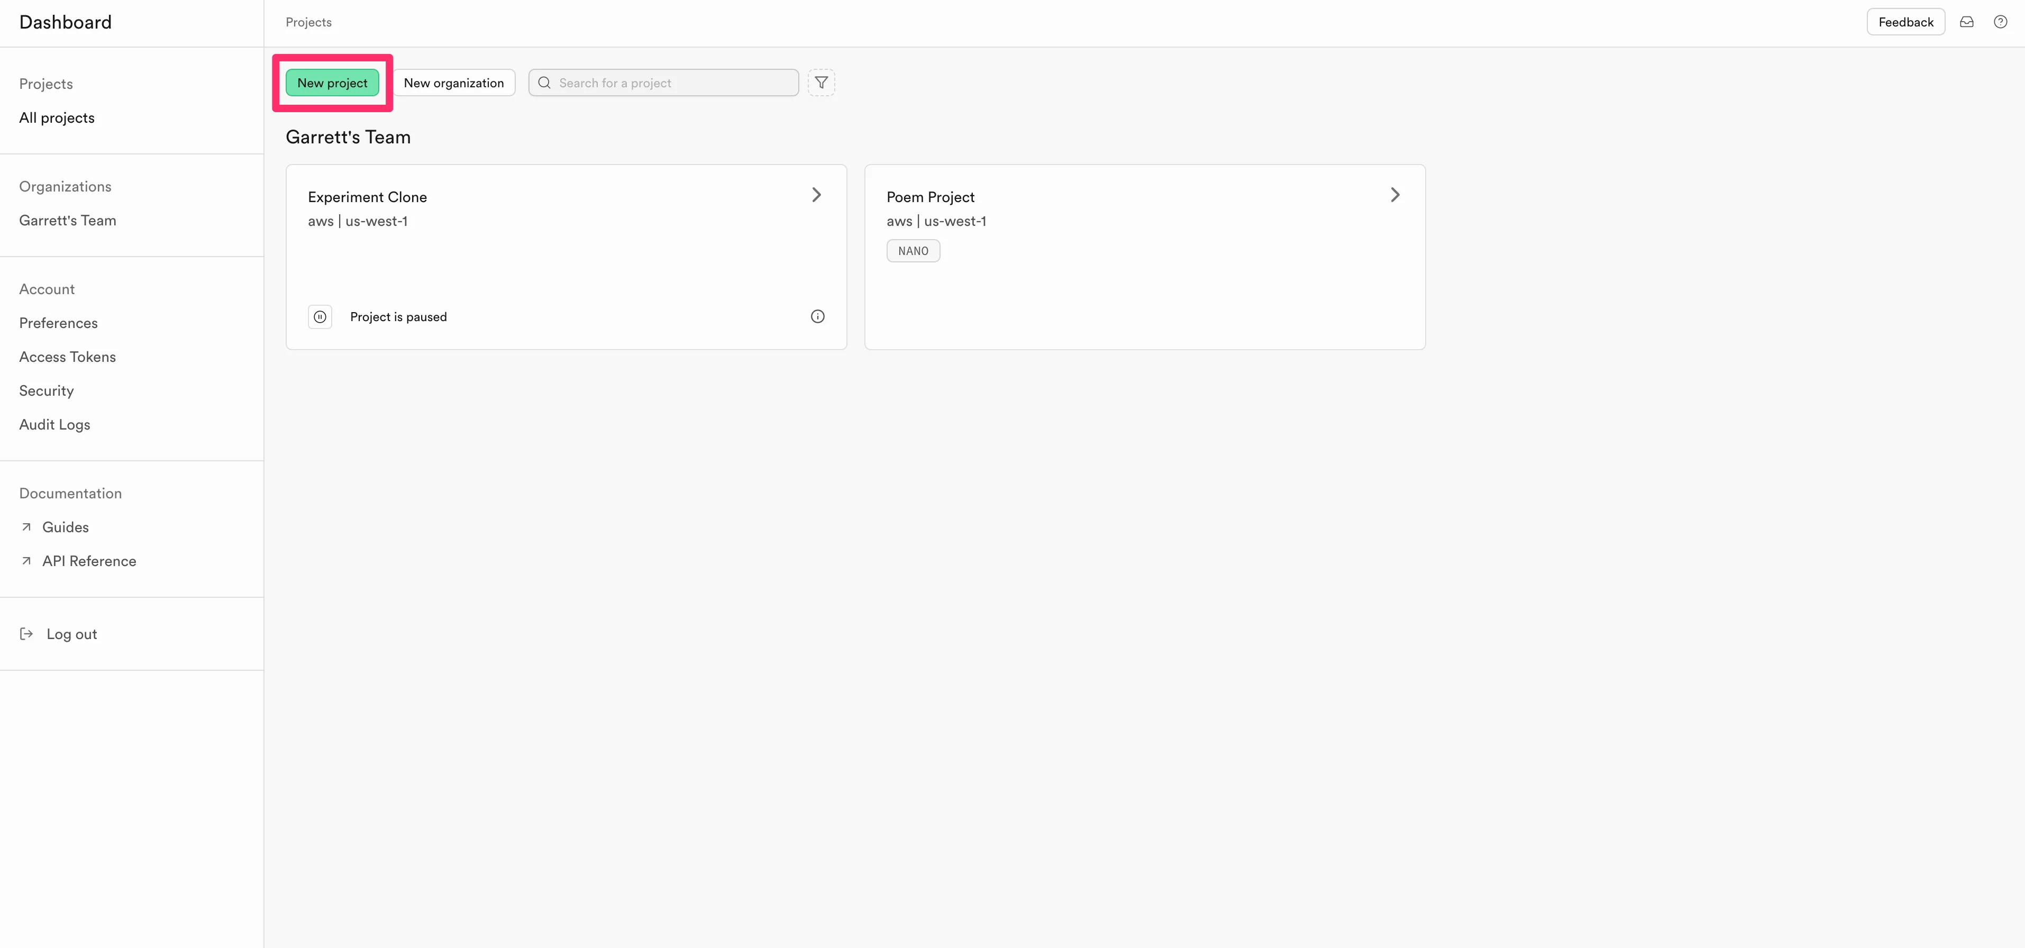Click the Feedback button
This screenshot has width=2025, height=948.
[x=1905, y=22]
